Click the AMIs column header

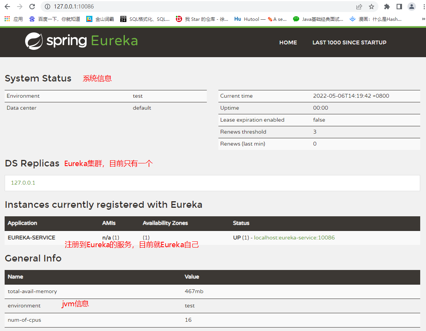(x=109, y=223)
